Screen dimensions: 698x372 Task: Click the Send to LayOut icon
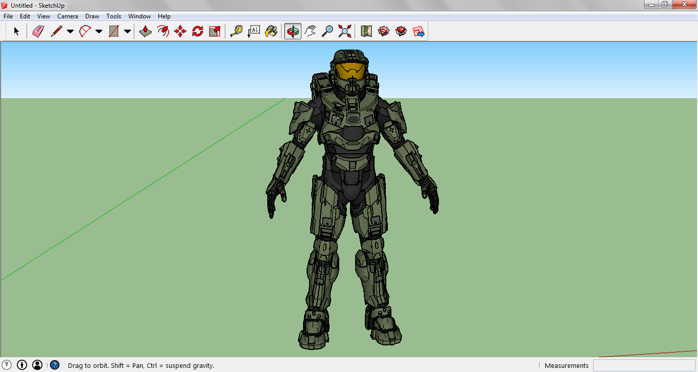pyautogui.click(x=418, y=32)
